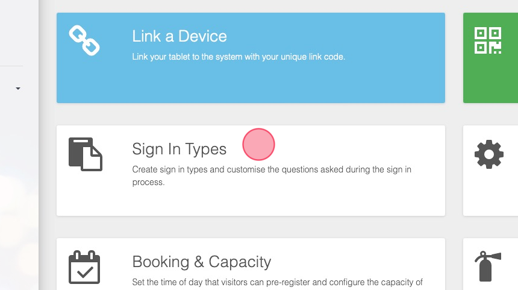This screenshot has width=518, height=290.
Task: Open Booking & Capacity heading
Action: (202, 262)
